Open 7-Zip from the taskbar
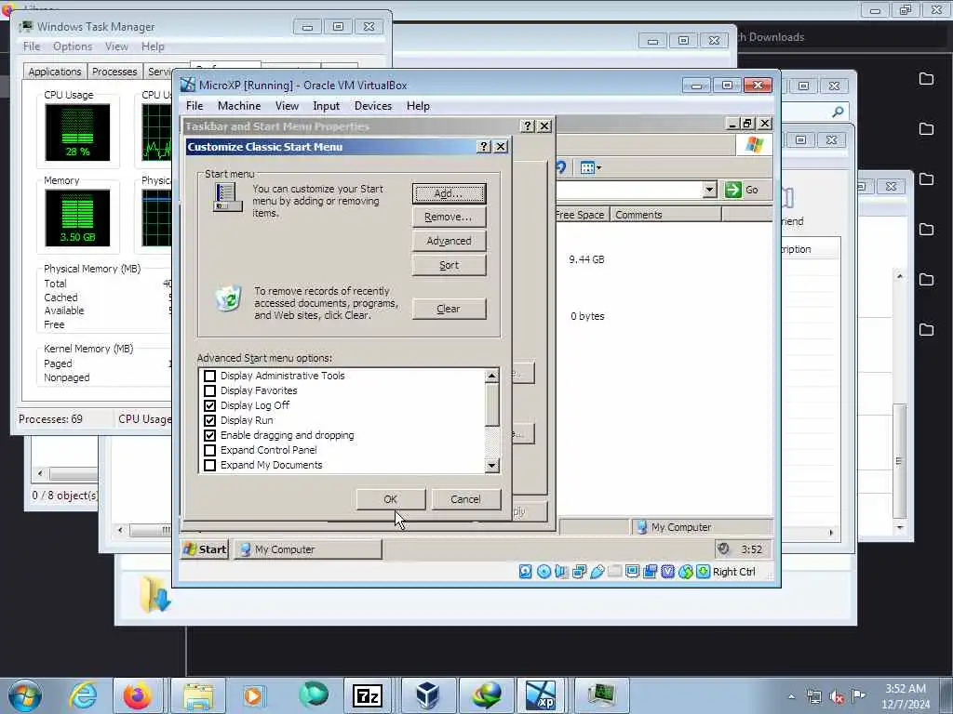 [x=368, y=695]
